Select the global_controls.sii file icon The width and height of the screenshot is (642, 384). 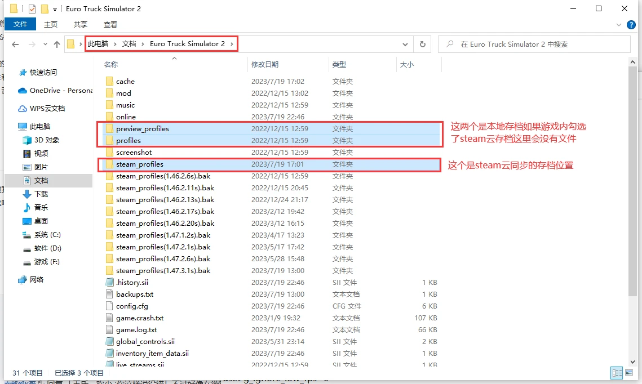pos(109,341)
